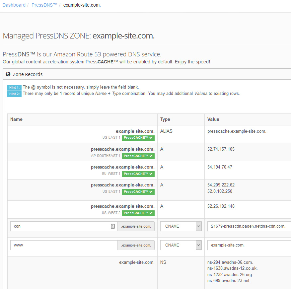Click nameserver ns-1638.awsdns-12.co.uk.

[232, 268]
